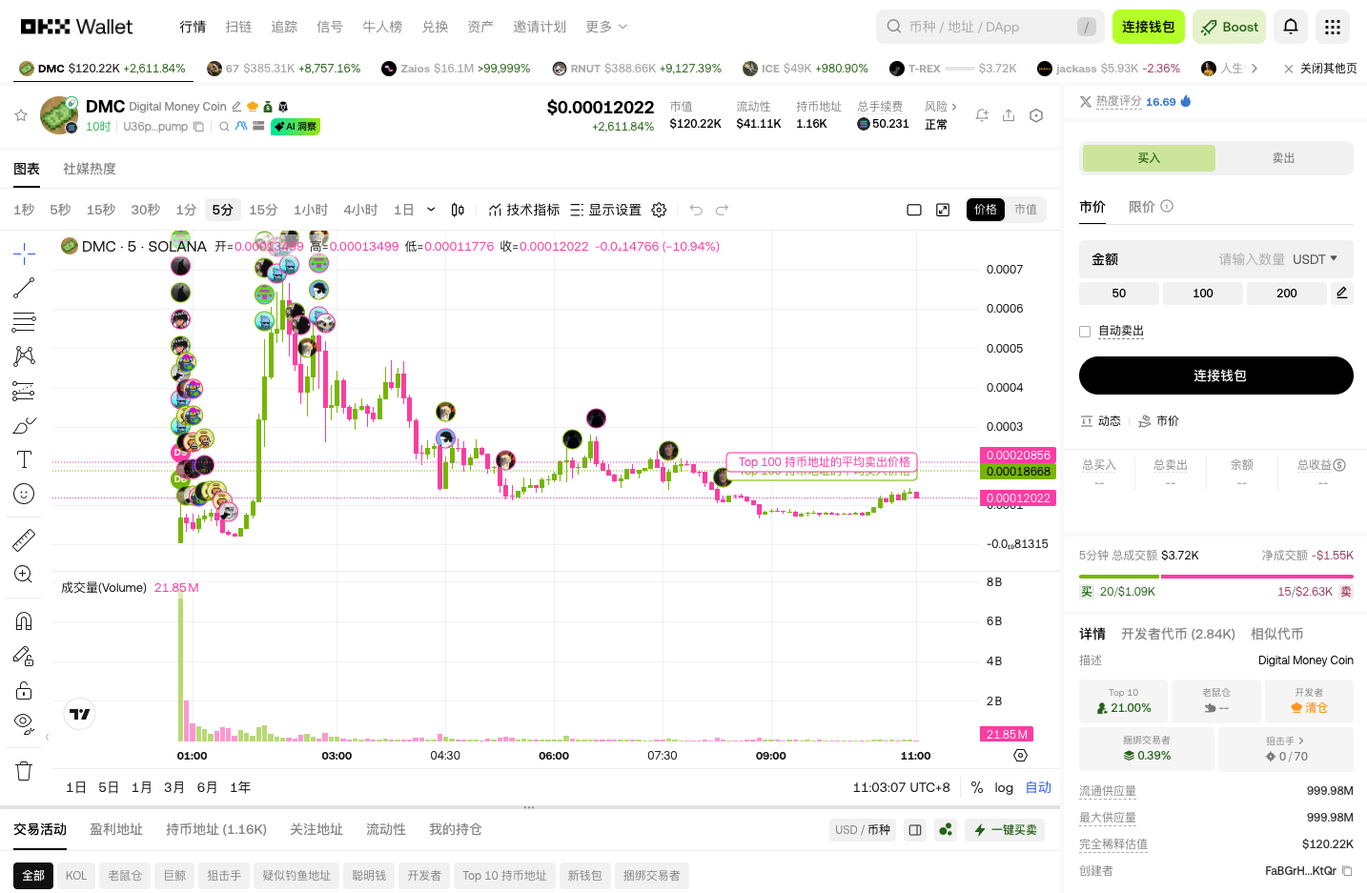Open the timeframe dropdown next to 1日
Screen dimensions: 1367x893
coord(429,210)
